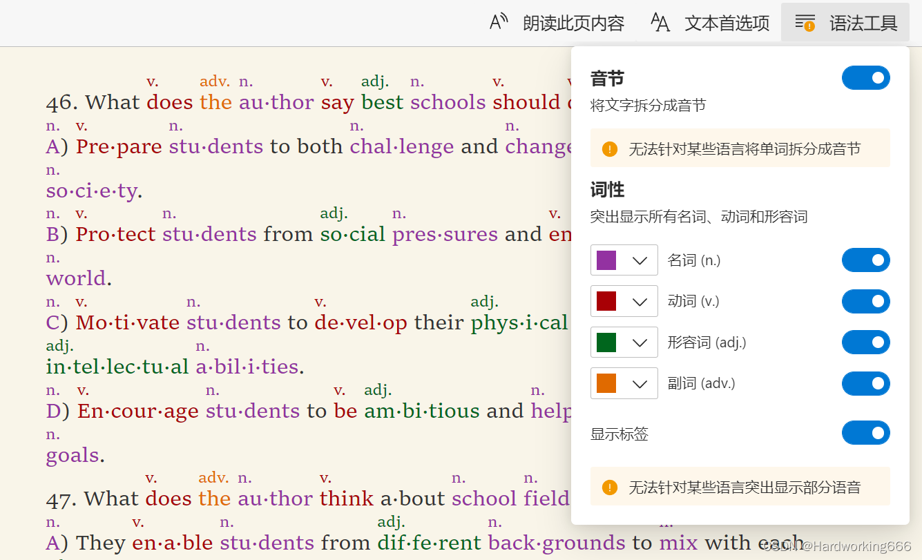This screenshot has width=922, height=560.
Task: Click the word schools in the reading text
Action: click(448, 102)
